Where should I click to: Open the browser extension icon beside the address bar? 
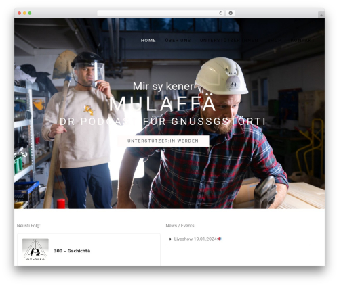231,13
